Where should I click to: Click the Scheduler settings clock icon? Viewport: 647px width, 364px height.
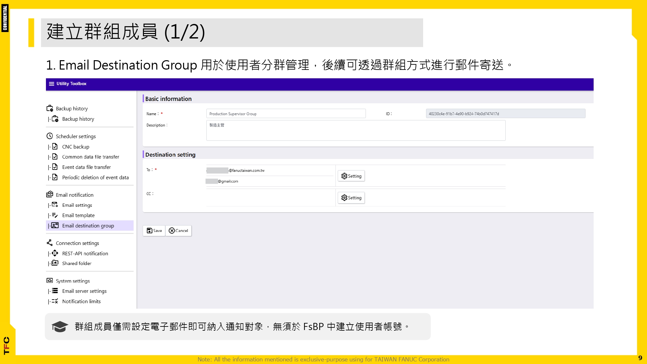coord(49,136)
